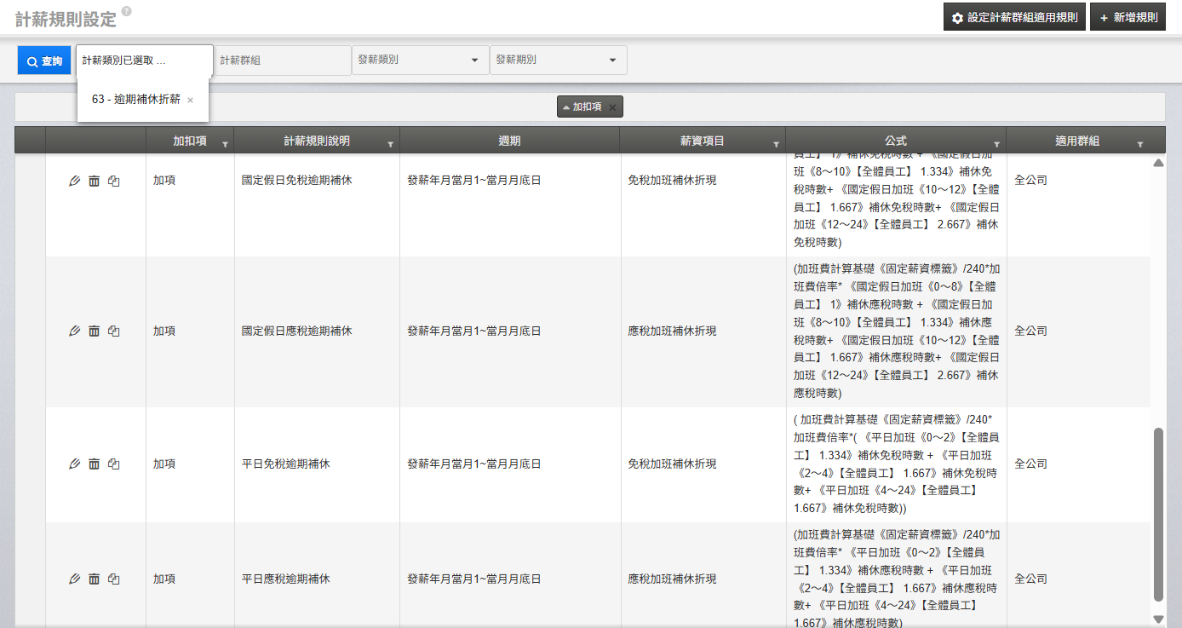Click the delete trash icon for 國定假日應稅逾期補休

(94, 331)
